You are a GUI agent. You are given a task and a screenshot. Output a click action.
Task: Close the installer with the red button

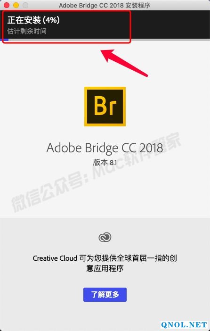[7, 5]
